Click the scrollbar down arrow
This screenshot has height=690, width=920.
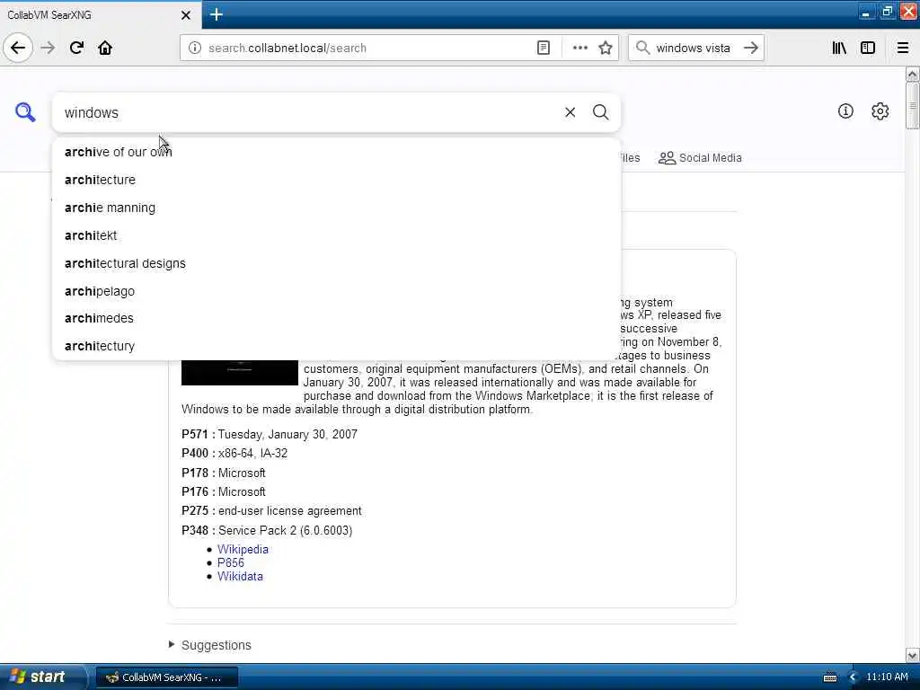(x=912, y=655)
